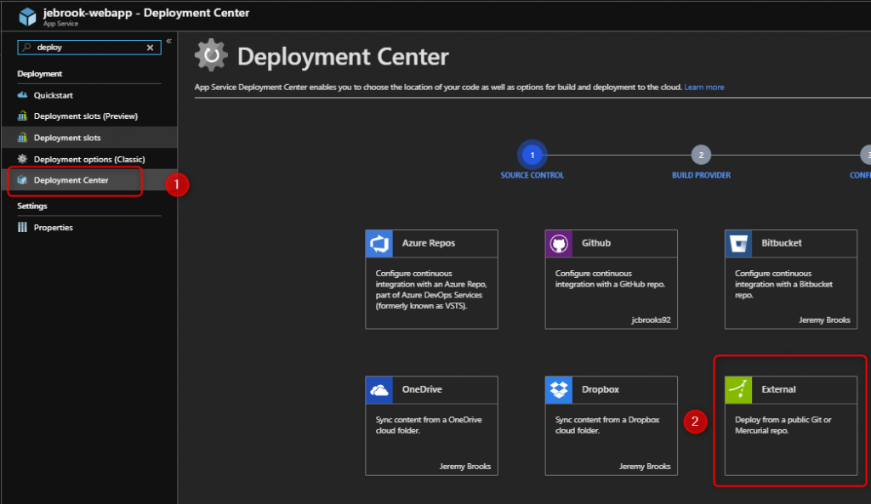Choose the Github source card title
The image size is (871, 504).
596,243
